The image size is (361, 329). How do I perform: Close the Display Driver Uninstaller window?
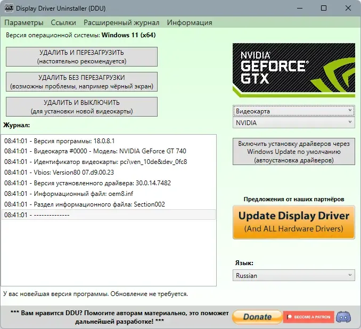point(348,9)
